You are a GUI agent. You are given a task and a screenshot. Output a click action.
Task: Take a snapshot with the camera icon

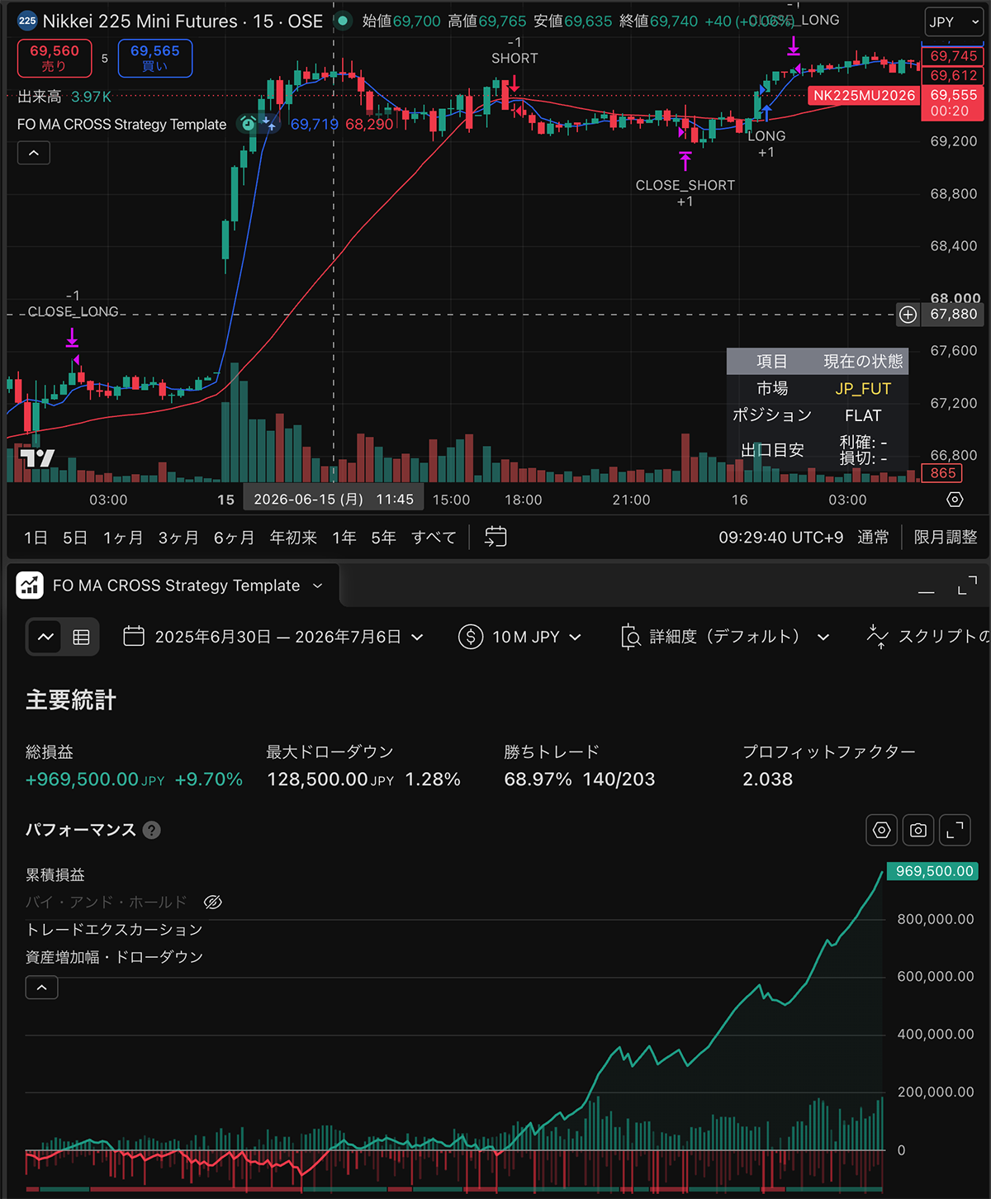[x=918, y=830]
